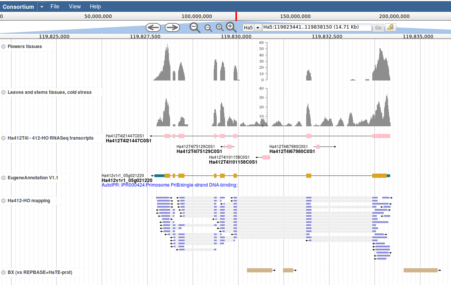The height and width of the screenshot is (285, 451).
Task: Close the Ha412-HO mapping track
Action: click(x=3, y=201)
